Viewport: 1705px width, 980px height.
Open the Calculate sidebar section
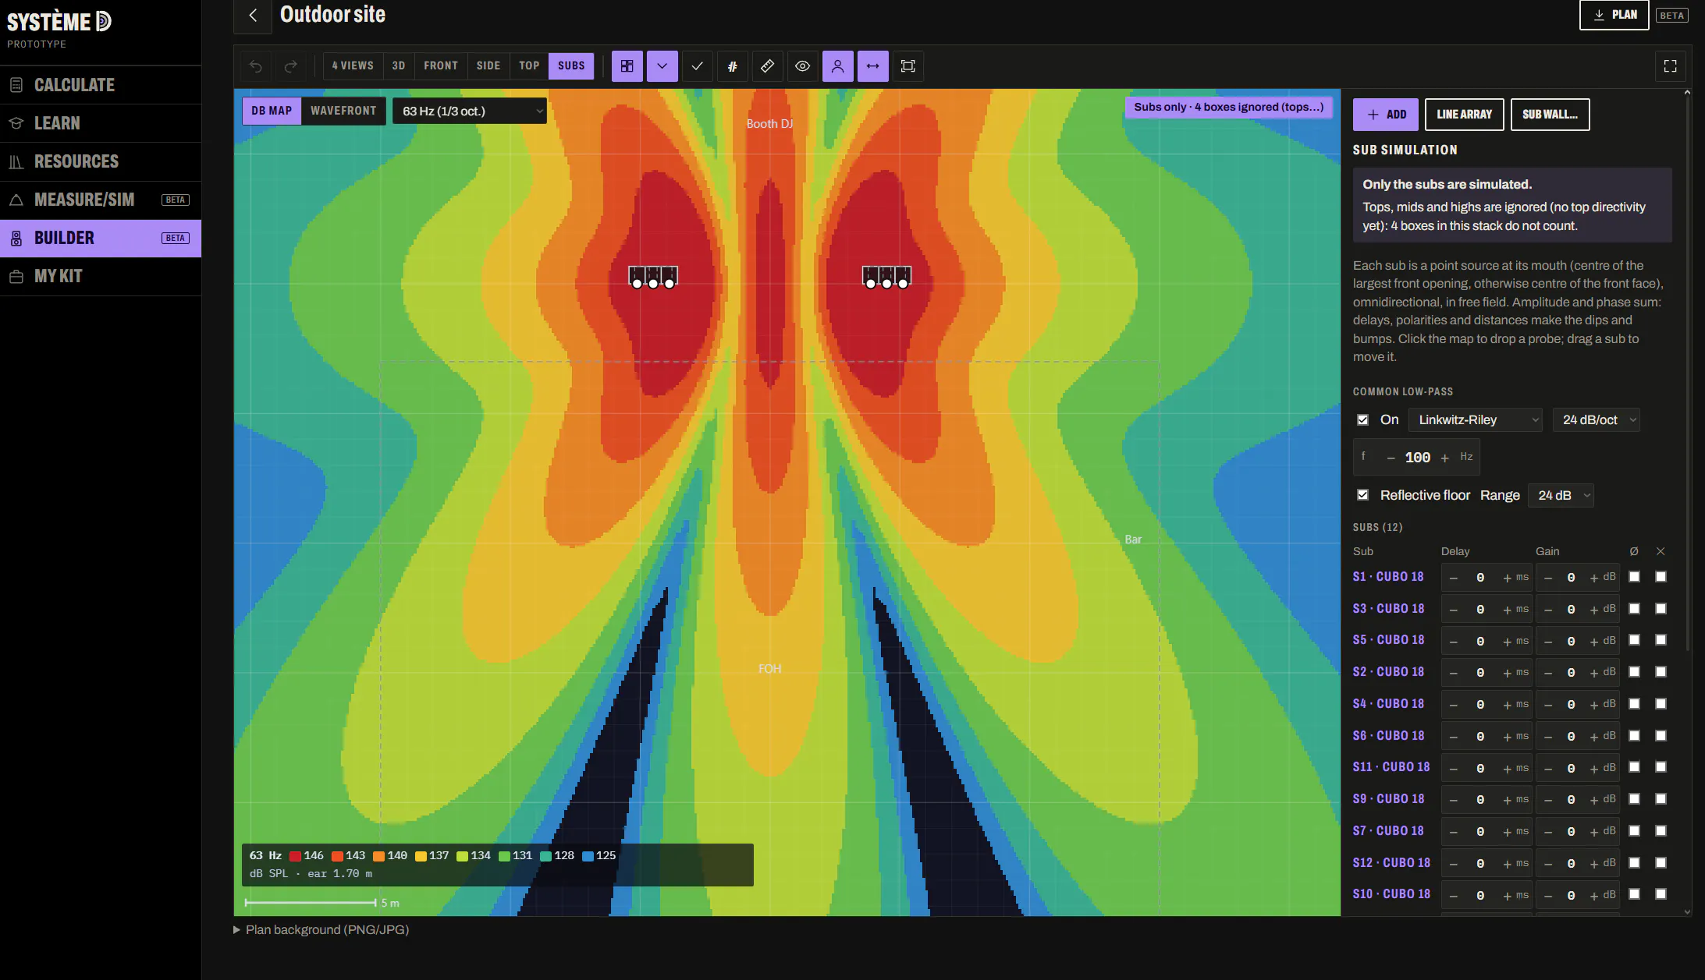click(x=101, y=85)
